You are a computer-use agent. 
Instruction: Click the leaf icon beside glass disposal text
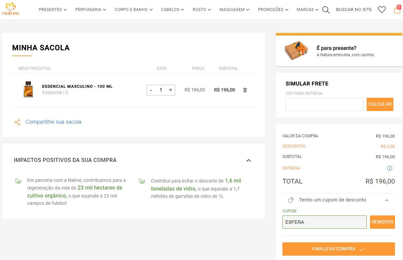point(142,181)
